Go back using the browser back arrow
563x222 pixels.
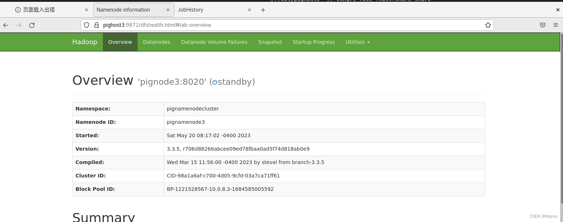pyautogui.click(x=6, y=25)
